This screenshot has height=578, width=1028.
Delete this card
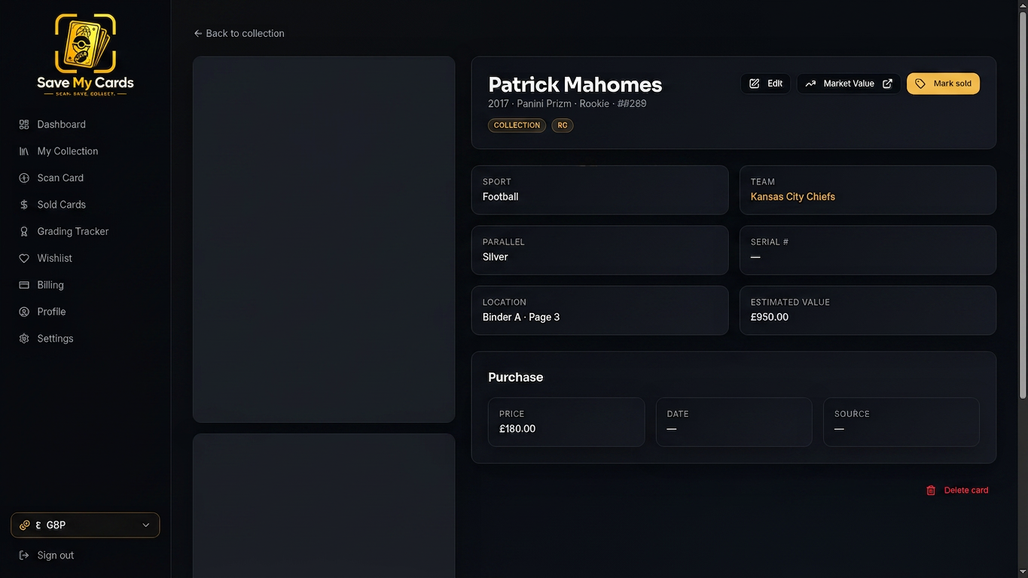[x=957, y=490]
